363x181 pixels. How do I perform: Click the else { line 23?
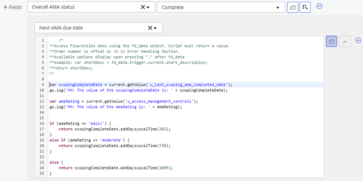click(x=55, y=163)
